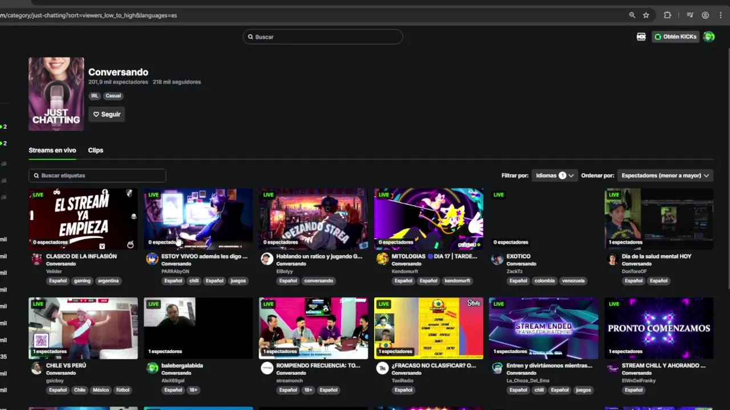Bookmark this page with the star icon

point(646,15)
